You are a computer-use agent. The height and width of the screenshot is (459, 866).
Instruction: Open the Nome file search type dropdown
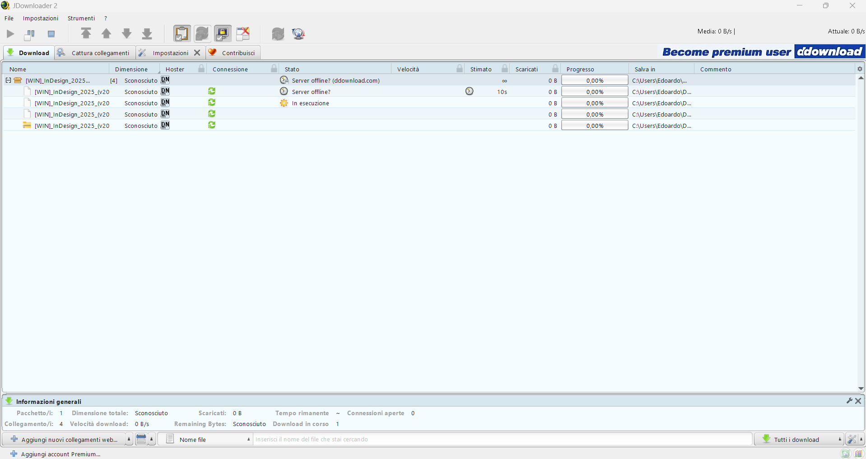(205, 439)
